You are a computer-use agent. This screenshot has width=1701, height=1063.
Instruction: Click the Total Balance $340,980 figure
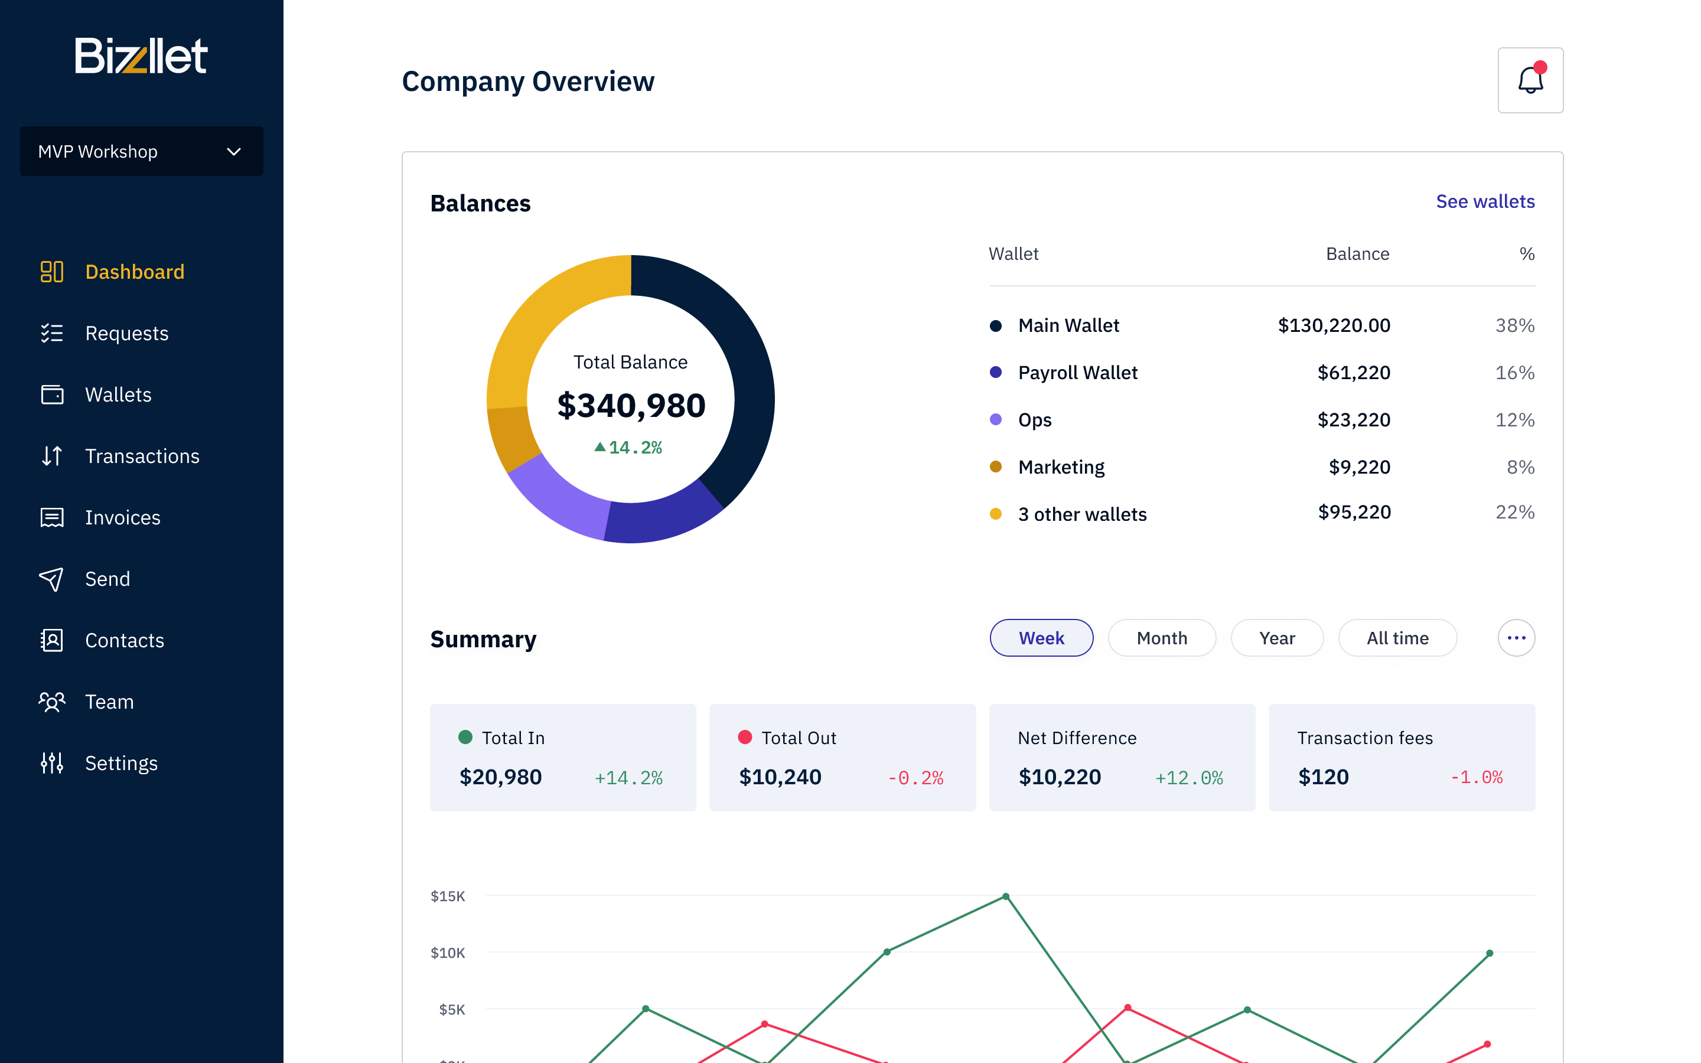point(631,406)
